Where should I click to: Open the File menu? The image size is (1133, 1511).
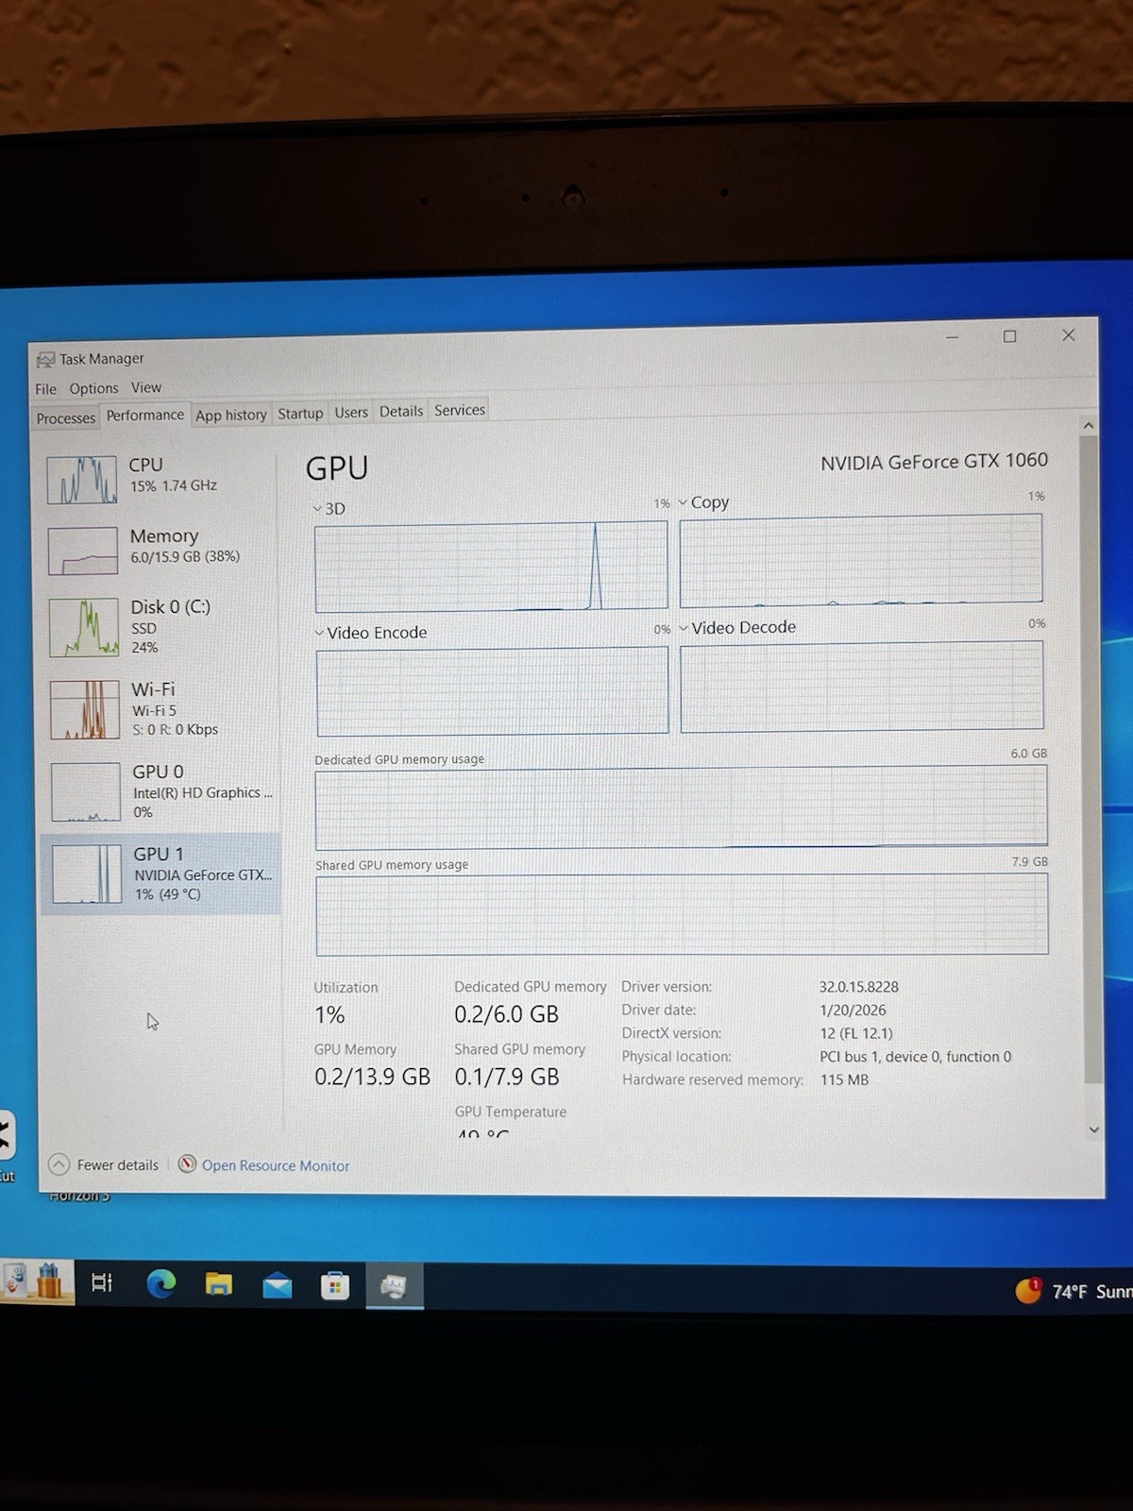pyautogui.click(x=45, y=389)
